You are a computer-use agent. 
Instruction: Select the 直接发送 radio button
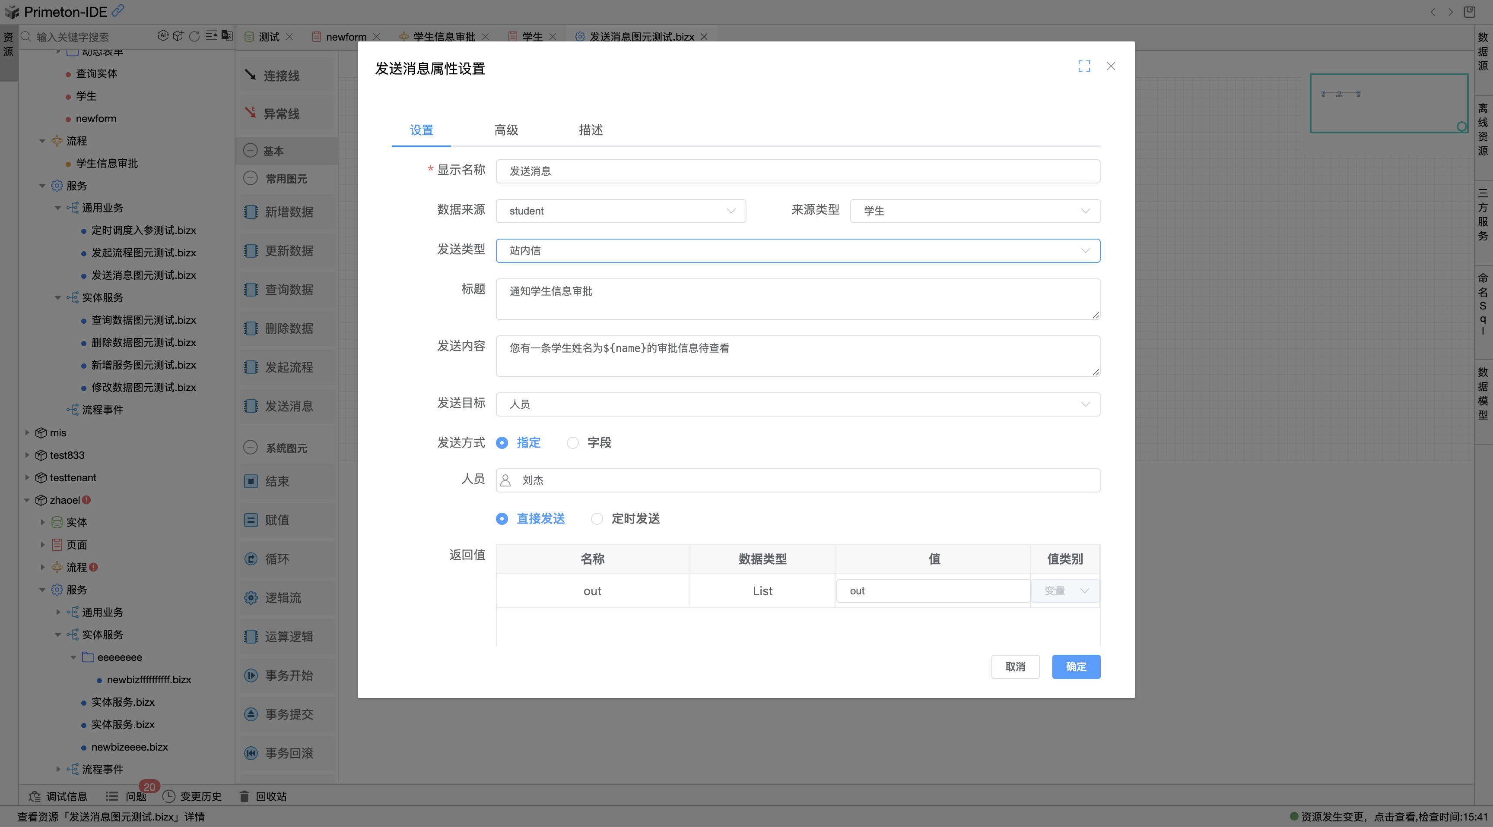tap(501, 518)
